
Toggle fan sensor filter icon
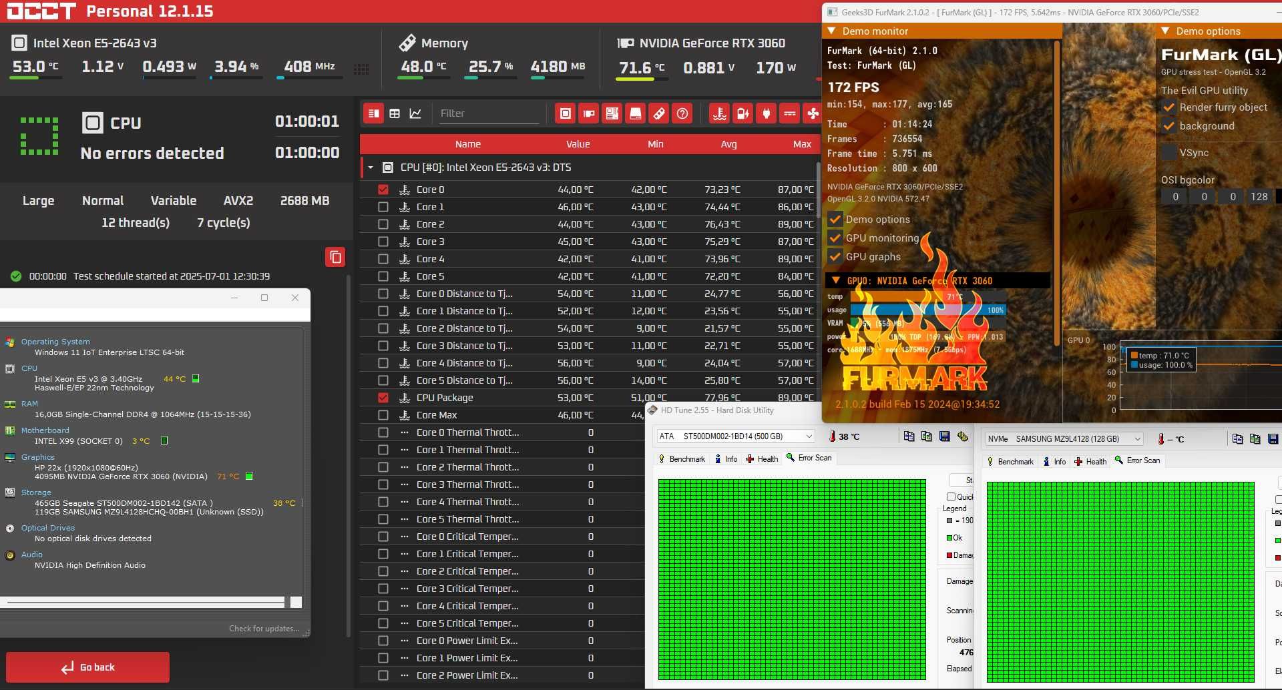tap(812, 113)
